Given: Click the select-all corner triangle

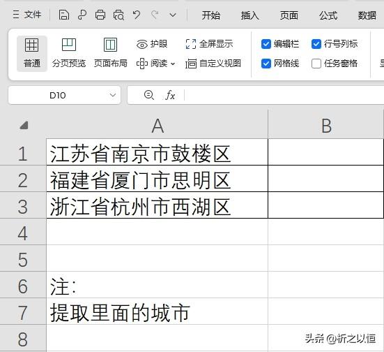Looking at the screenshot, I should (x=24, y=125).
